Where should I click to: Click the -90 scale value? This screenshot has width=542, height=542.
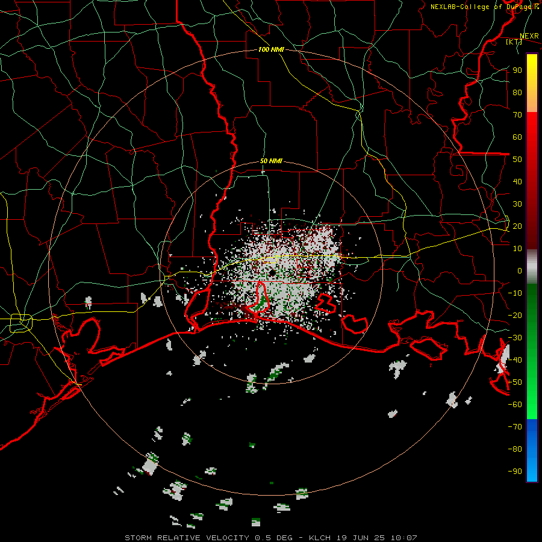pyautogui.click(x=515, y=472)
